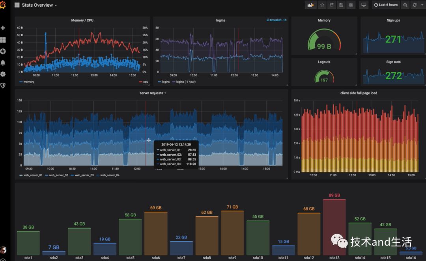Image resolution: width=426 pixels, height=261 pixels.
Task: Save the dashboard using disk icon
Action: [341, 5]
